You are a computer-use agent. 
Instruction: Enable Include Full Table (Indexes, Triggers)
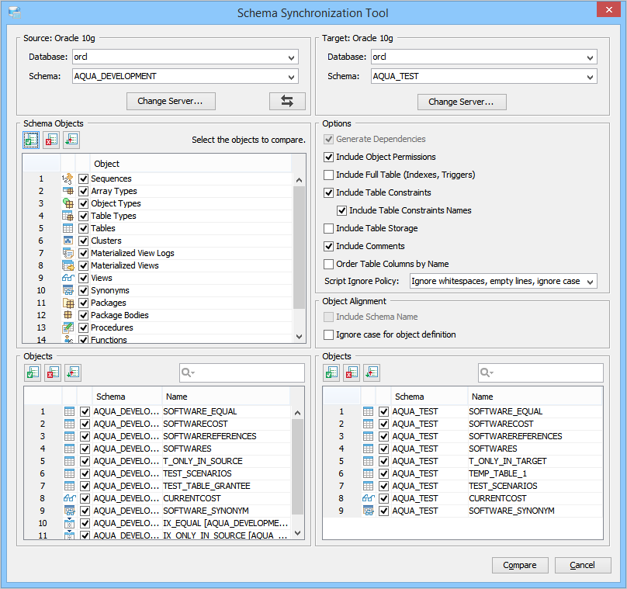(x=329, y=175)
